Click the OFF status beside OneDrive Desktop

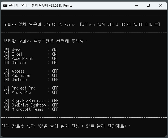55,105
